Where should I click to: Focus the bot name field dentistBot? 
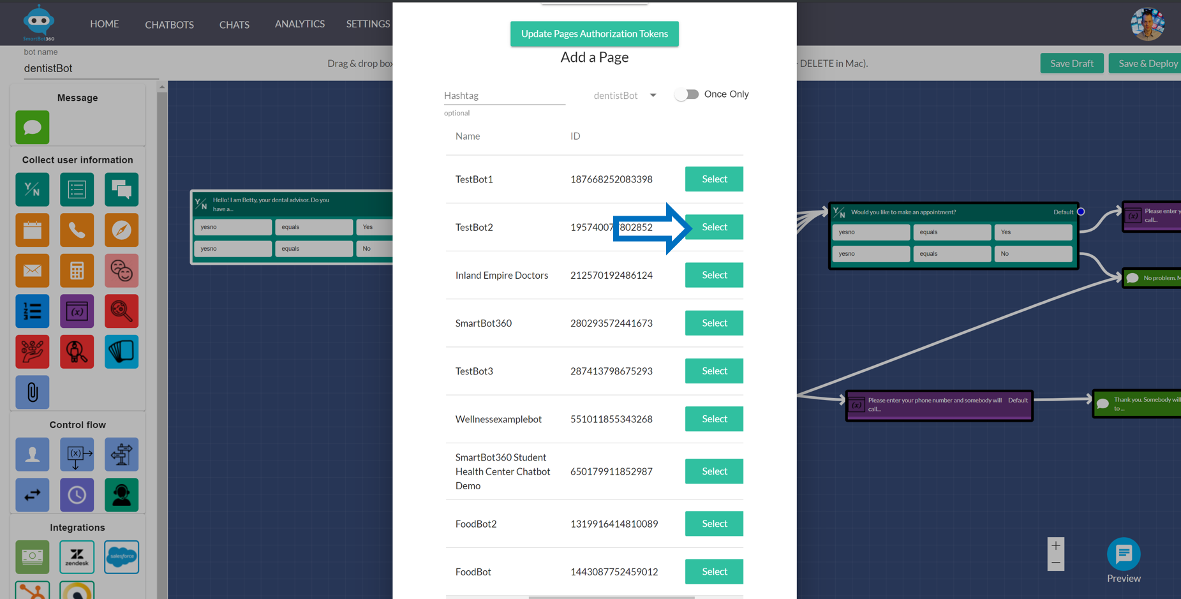(91, 68)
